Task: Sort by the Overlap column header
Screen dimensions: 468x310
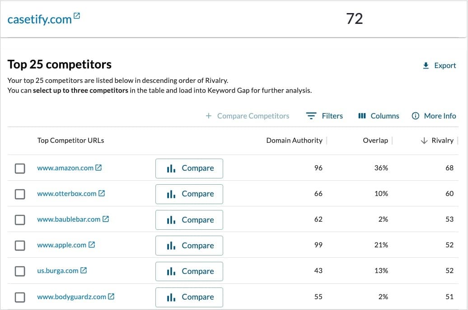Action: click(375, 141)
